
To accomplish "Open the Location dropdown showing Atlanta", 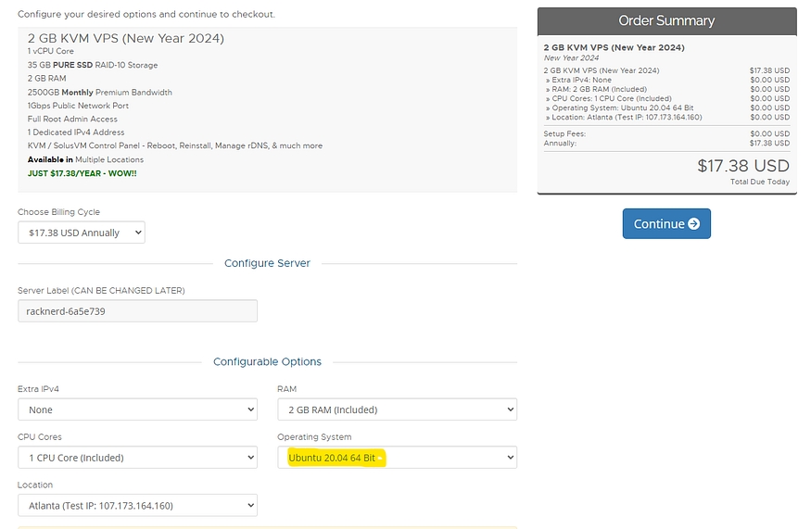I will 137,506.
